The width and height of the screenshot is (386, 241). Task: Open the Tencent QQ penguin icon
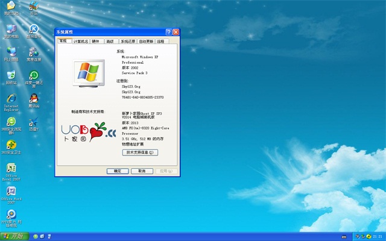tap(34, 99)
